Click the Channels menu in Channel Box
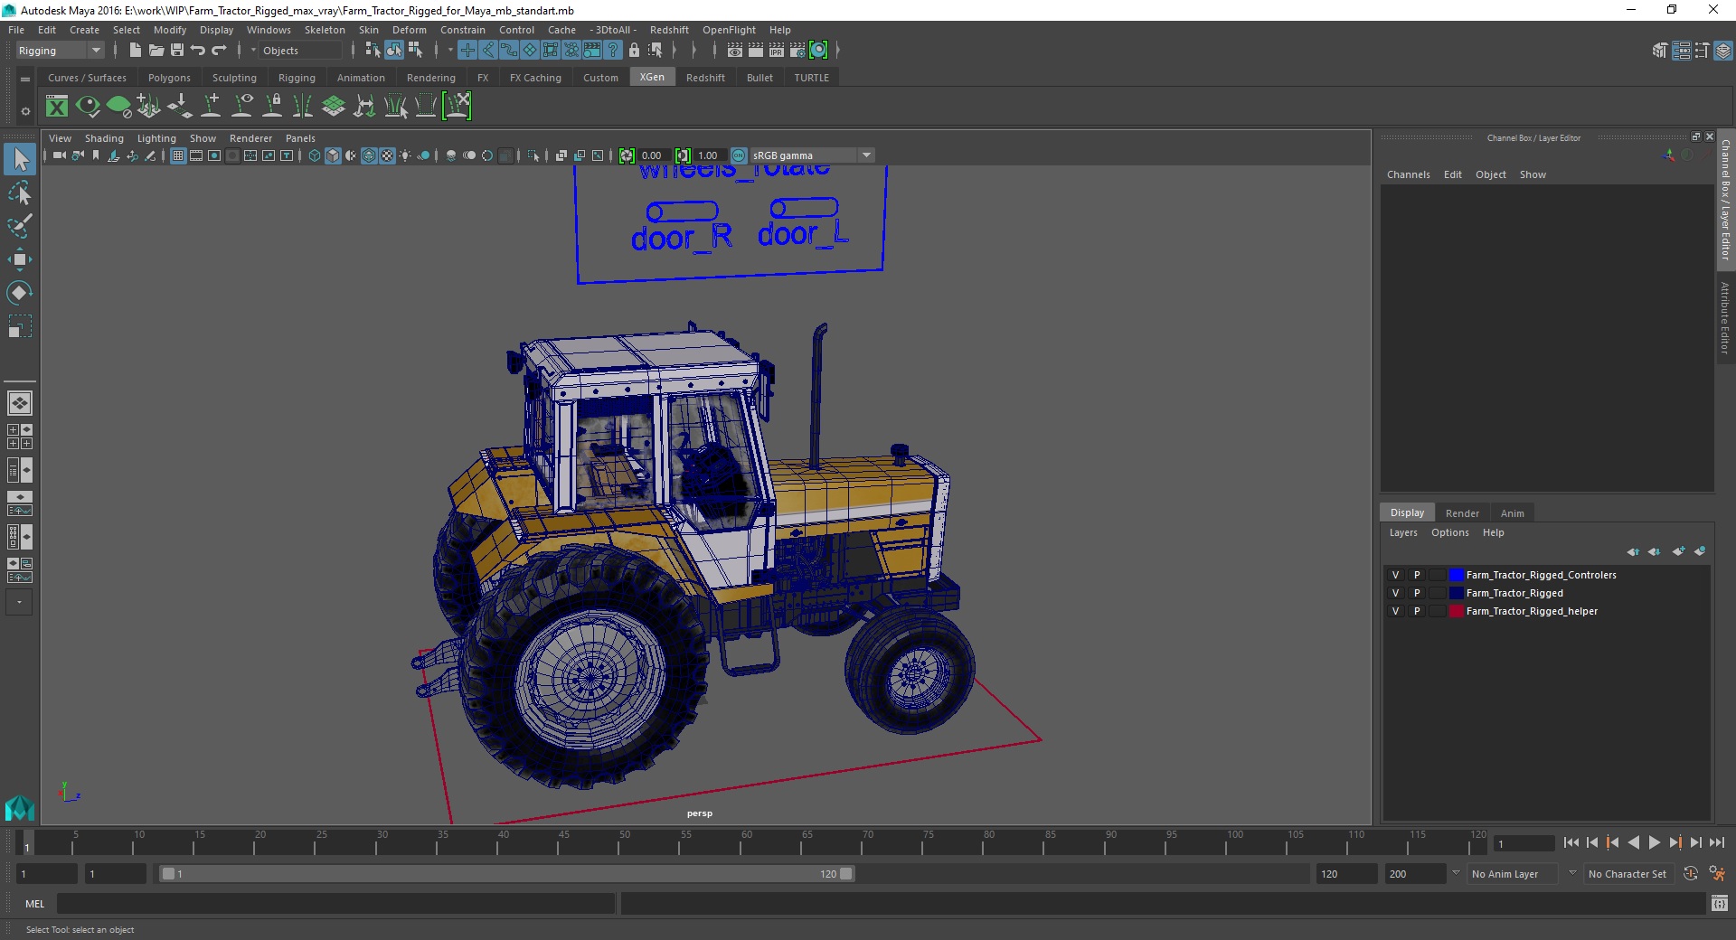Image resolution: width=1736 pixels, height=940 pixels. click(1408, 174)
